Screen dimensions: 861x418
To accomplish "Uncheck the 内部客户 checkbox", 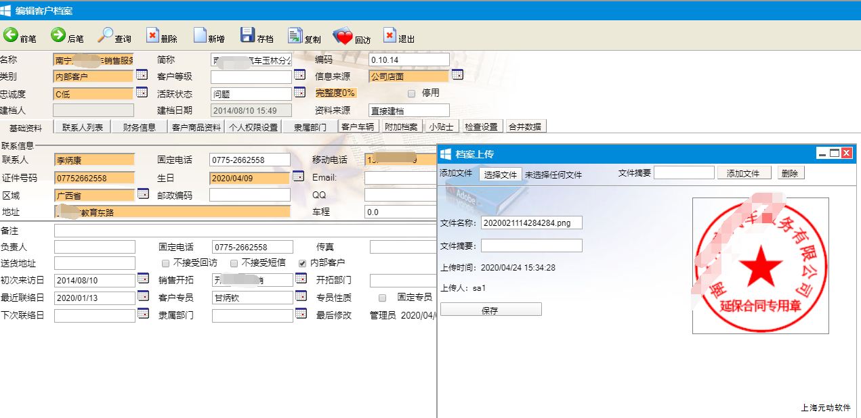I will (x=302, y=263).
